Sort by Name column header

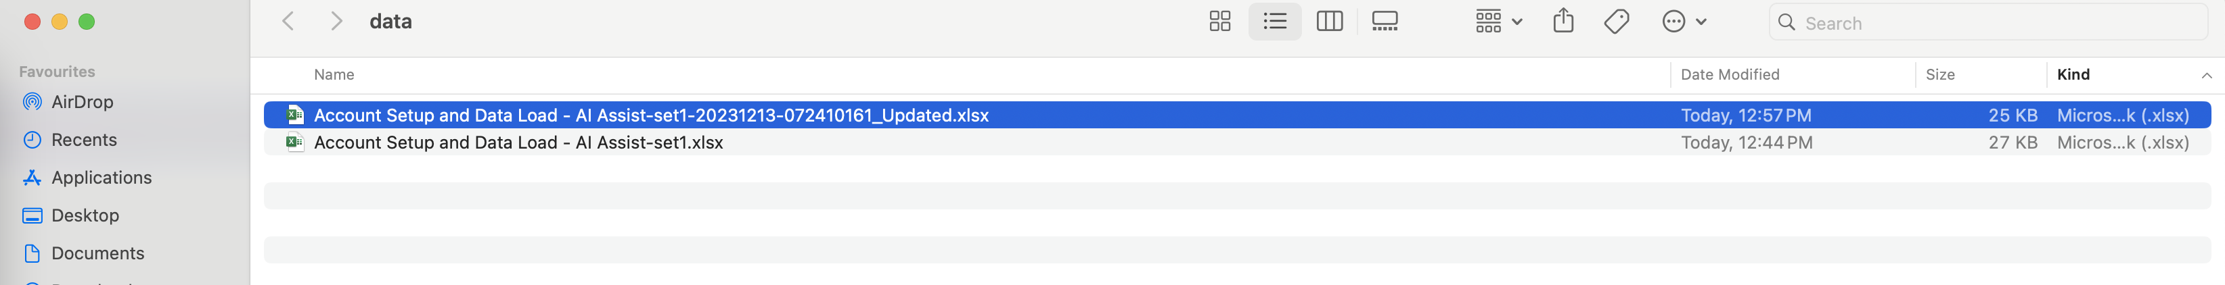[x=334, y=75]
